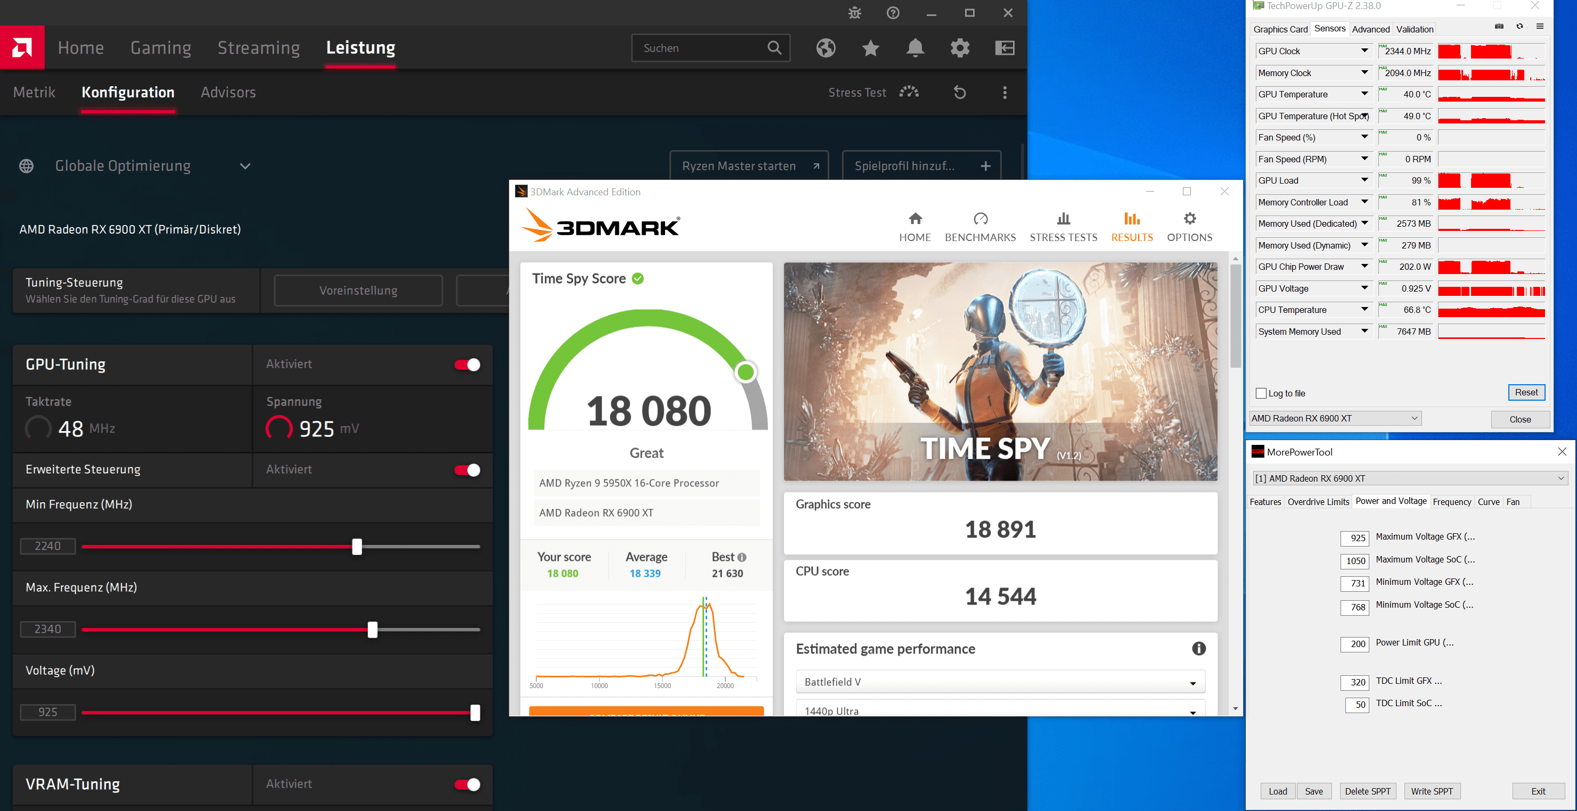1577x811 pixels.
Task: Click Delete SPPT in MorePowerTool
Action: (1368, 791)
